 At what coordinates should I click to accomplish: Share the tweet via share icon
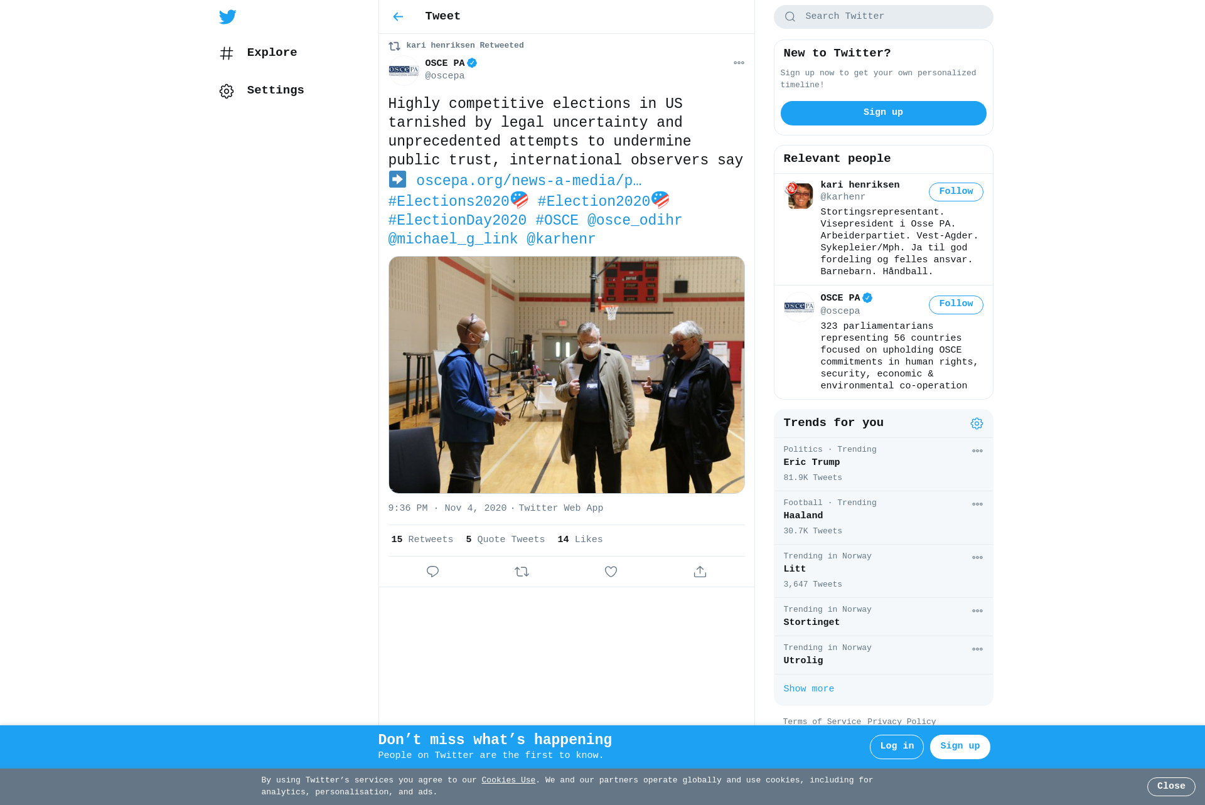[700, 572]
